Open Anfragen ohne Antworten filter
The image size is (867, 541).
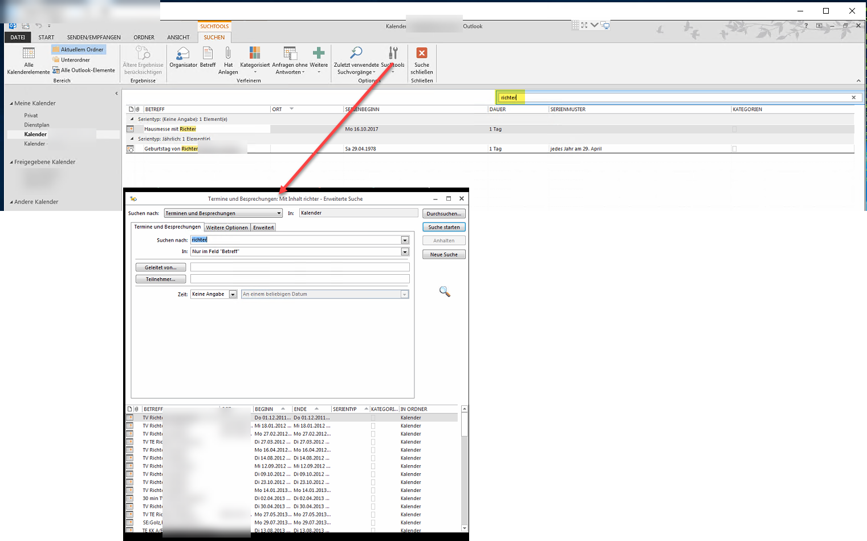pos(290,60)
